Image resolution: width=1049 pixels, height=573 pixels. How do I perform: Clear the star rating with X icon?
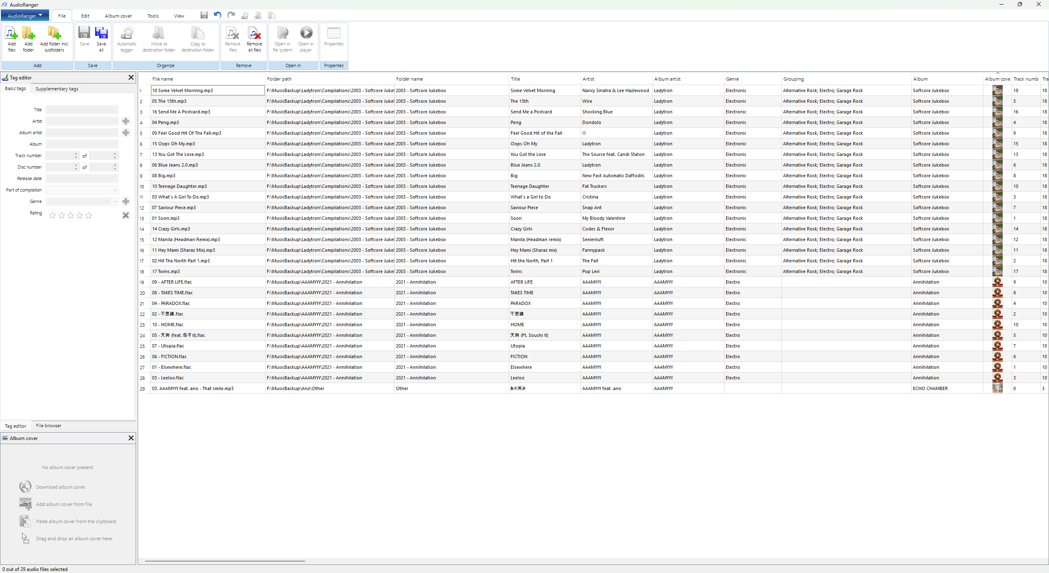[126, 215]
